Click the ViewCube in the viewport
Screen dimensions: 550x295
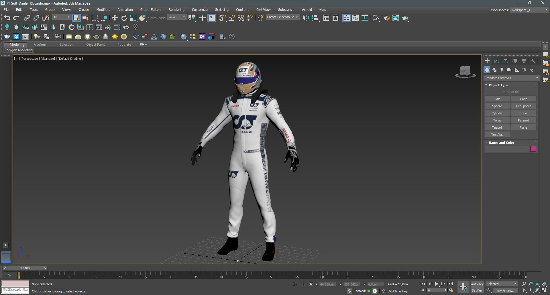pos(465,71)
